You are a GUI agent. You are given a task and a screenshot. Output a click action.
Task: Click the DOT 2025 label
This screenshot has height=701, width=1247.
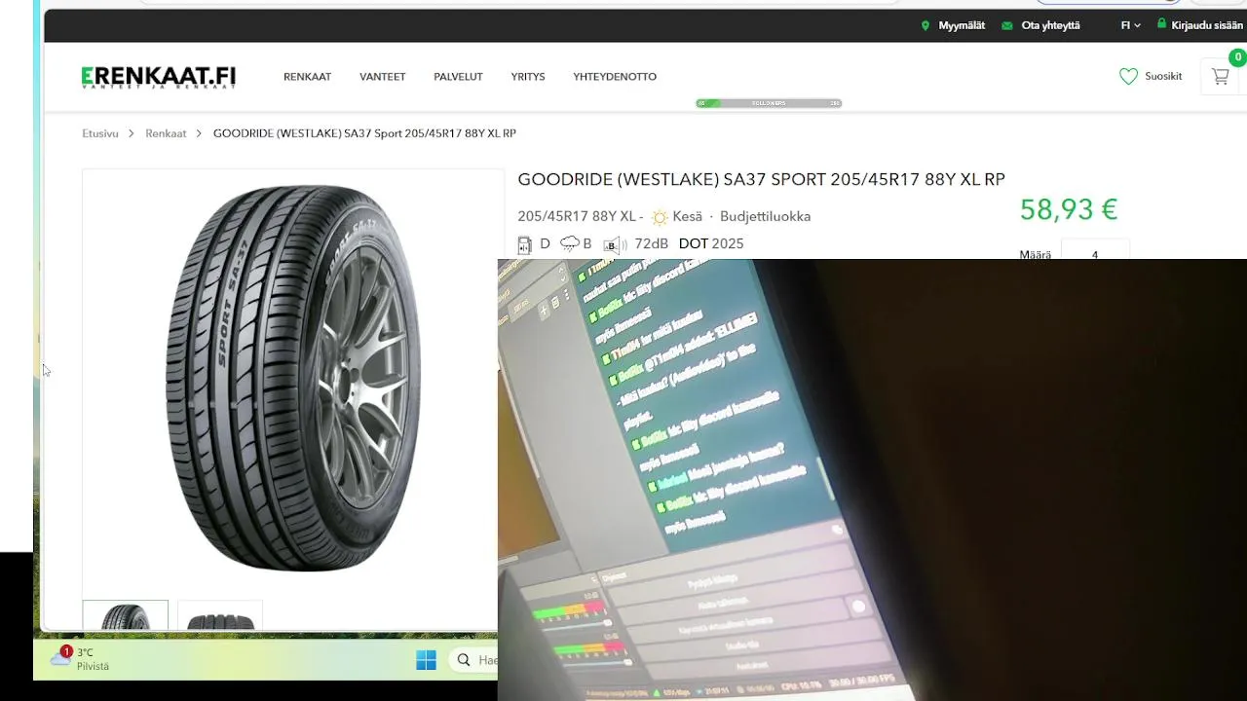[x=711, y=243]
